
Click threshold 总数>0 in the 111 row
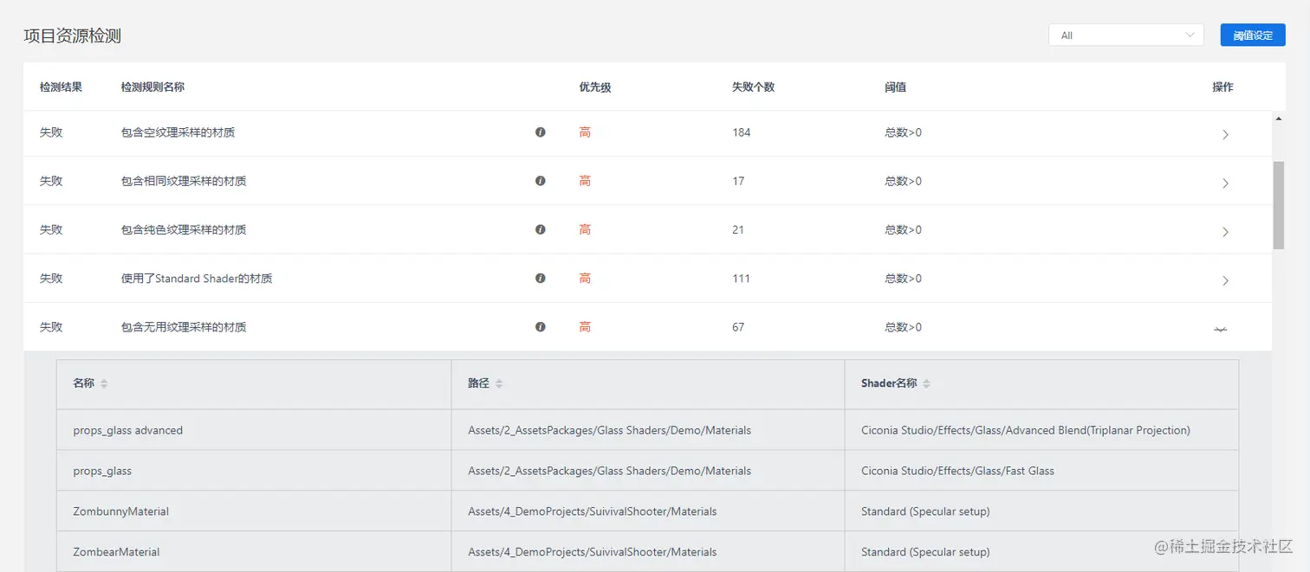coord(903,279)
